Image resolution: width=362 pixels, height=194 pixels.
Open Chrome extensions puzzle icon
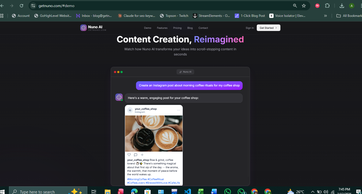tap(327, 6)
